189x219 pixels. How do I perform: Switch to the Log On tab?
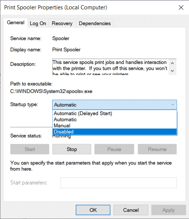[38, 23]
